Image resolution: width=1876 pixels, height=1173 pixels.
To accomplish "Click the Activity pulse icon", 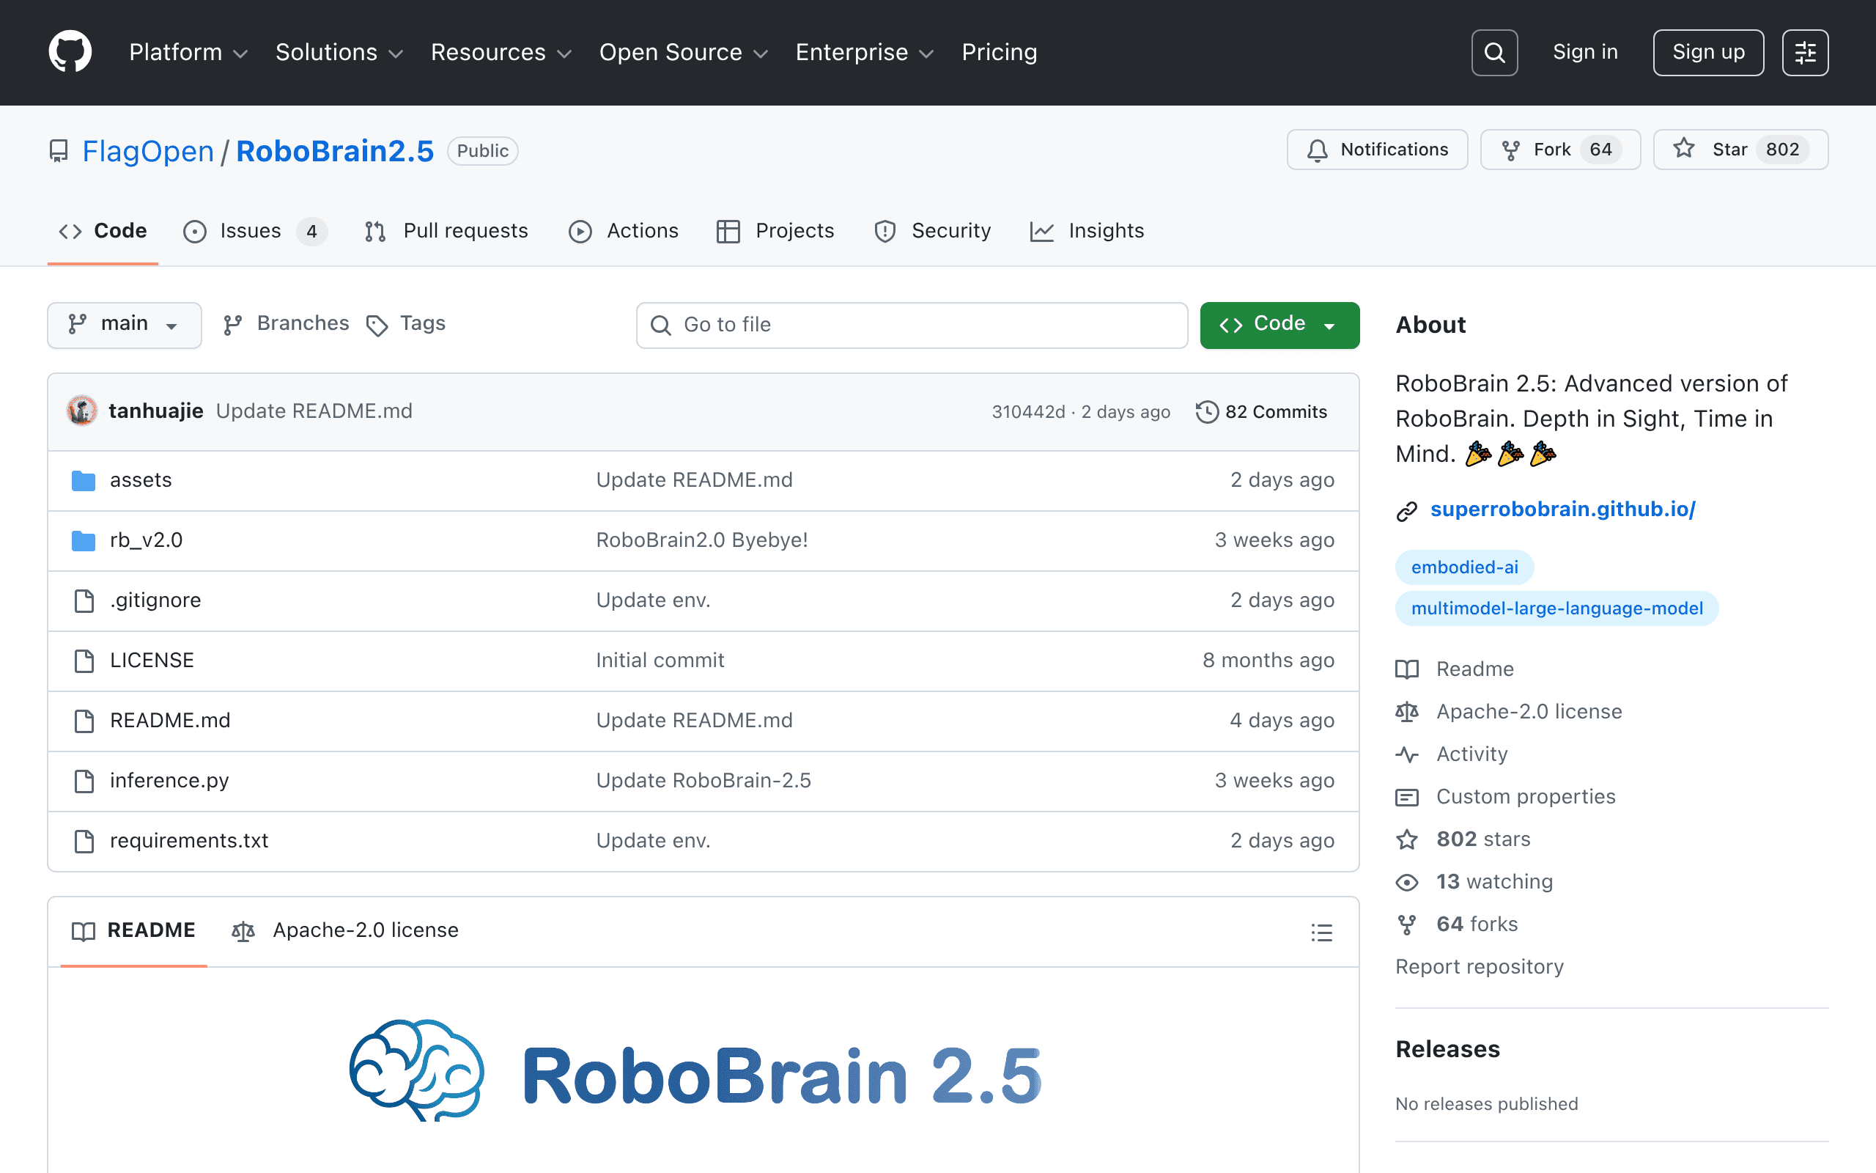I will click(1407, 754).
